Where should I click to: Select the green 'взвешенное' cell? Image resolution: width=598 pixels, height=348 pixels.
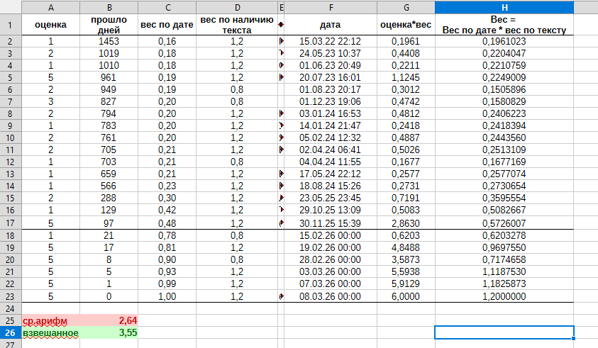pyautogui.click(x=50, y=332)
